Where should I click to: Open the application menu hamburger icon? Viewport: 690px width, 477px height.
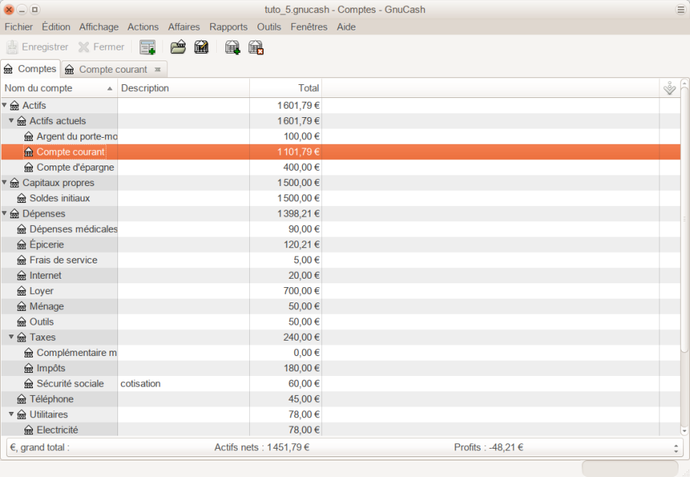pyautogui.click(x=680, y=10)
